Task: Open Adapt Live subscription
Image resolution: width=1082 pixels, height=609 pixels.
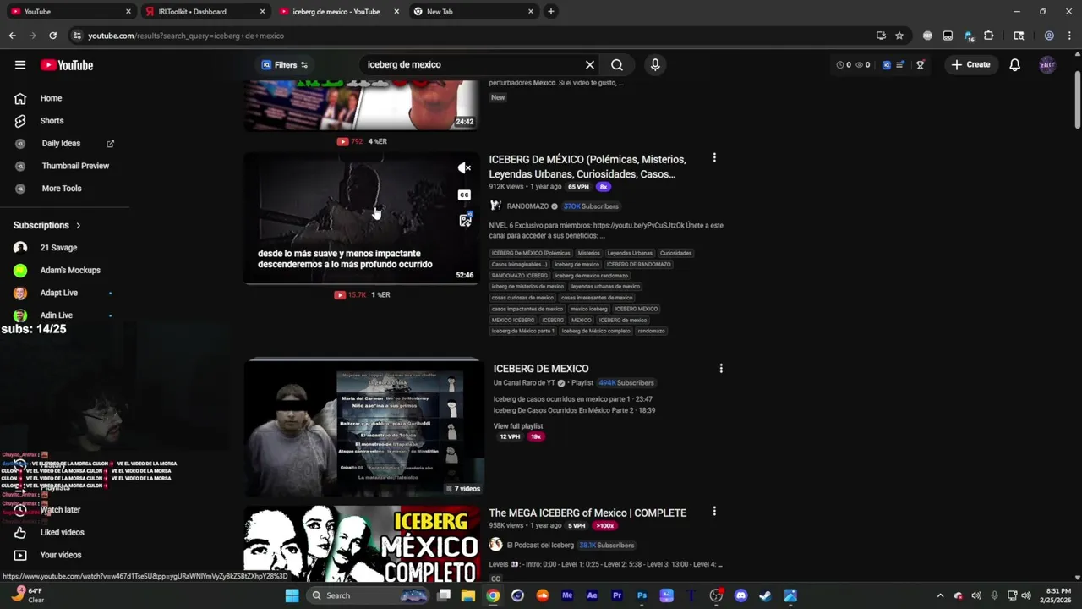Action: [58, 293]
